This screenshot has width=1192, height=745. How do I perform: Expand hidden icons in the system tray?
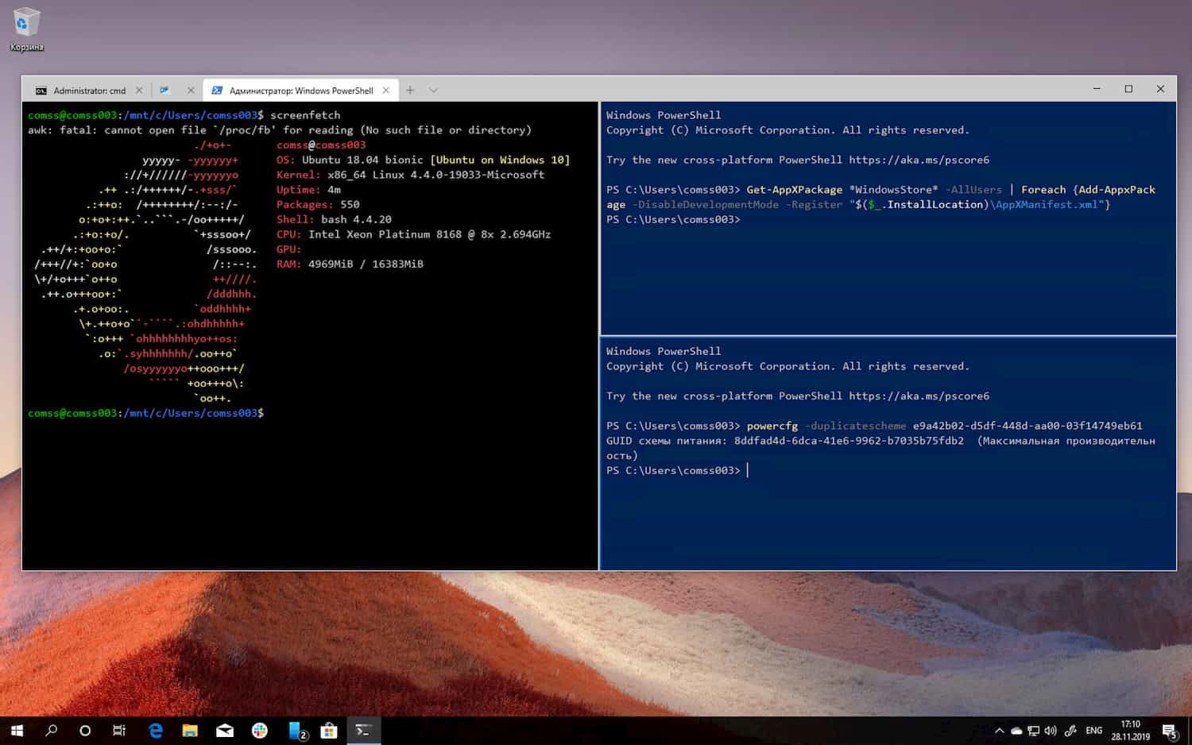(999, 730)
